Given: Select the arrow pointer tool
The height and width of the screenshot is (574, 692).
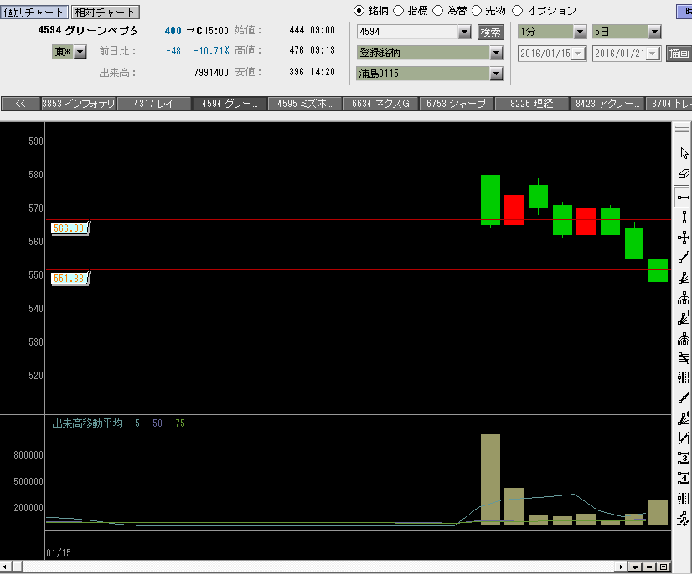Looking at the screenshot, I should 684,153.
